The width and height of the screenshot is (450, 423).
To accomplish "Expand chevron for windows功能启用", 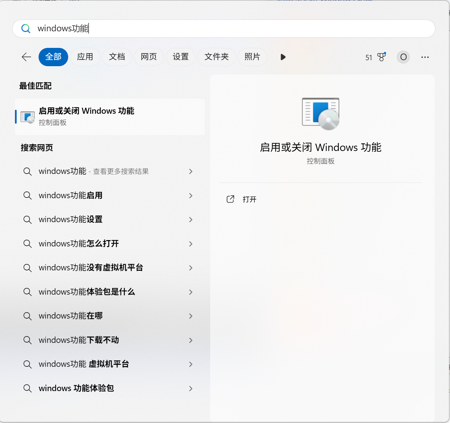I will pyautogui.click(x=191, y=196).
